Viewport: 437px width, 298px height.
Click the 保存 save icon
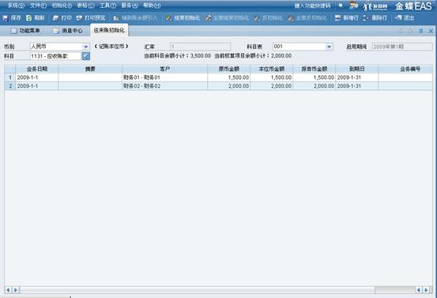point(6,18)
